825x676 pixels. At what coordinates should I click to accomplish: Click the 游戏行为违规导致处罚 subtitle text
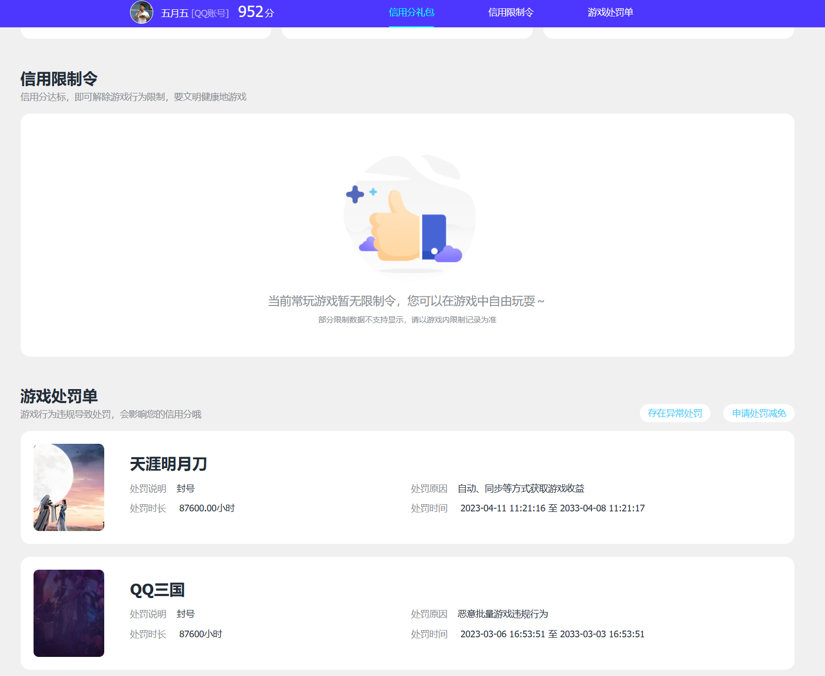click(x=111, y=414)
